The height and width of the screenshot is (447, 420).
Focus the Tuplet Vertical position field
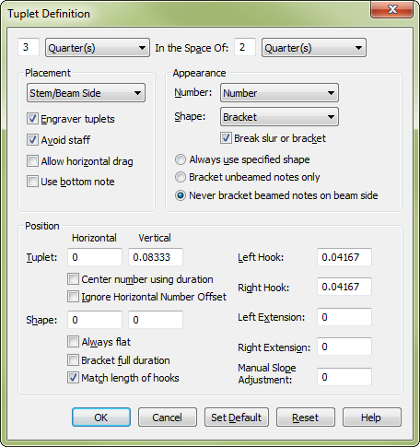pos(156,257)
